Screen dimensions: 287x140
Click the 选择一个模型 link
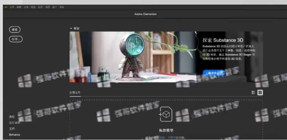pos(168,138)
